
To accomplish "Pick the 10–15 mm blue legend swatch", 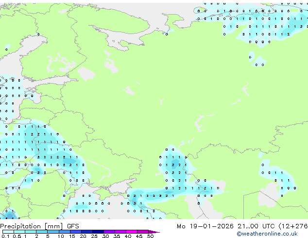I will tap(64, 232).
